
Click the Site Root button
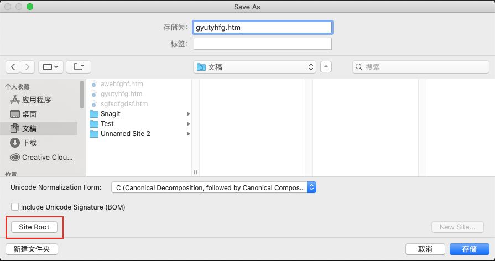34,227
